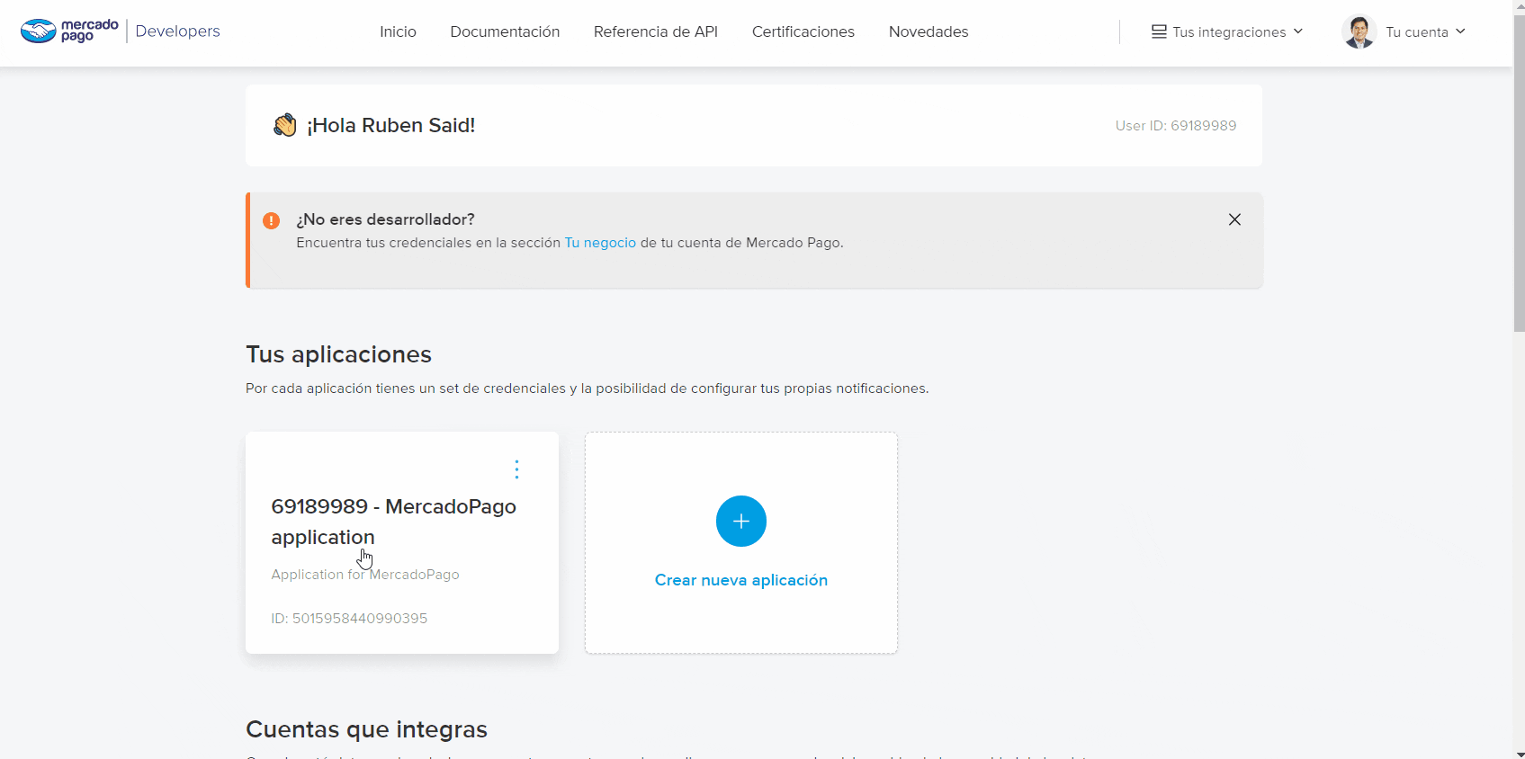Image resolution: width=1525 pixels, height=759 pixels.
Task: Click the list icon beside Tus integraciones
Action: coord(1159,31)
